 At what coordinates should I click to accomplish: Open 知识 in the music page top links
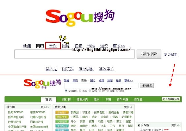[118, 81]
